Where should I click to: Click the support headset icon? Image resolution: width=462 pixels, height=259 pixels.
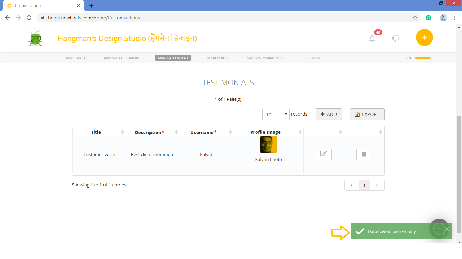coord(396,38)
